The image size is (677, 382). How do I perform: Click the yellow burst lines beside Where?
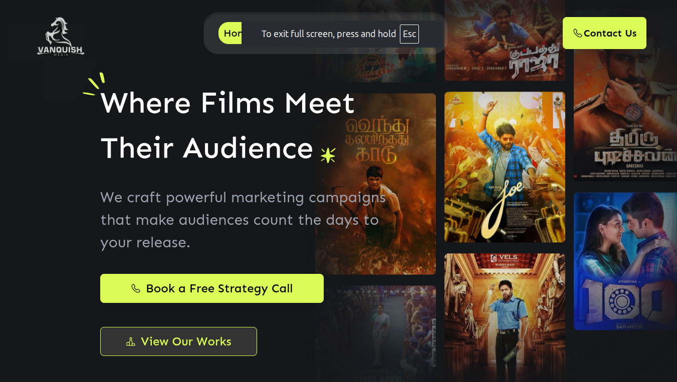[94, 84]
